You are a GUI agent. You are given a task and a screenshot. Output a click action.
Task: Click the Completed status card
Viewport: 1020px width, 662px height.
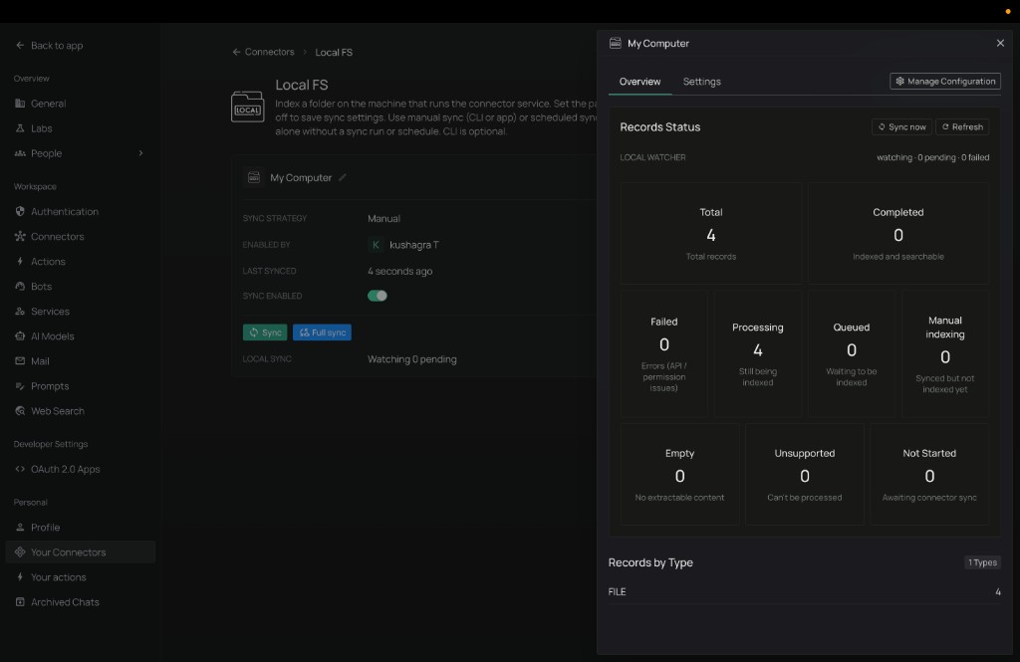coord(898,234)
